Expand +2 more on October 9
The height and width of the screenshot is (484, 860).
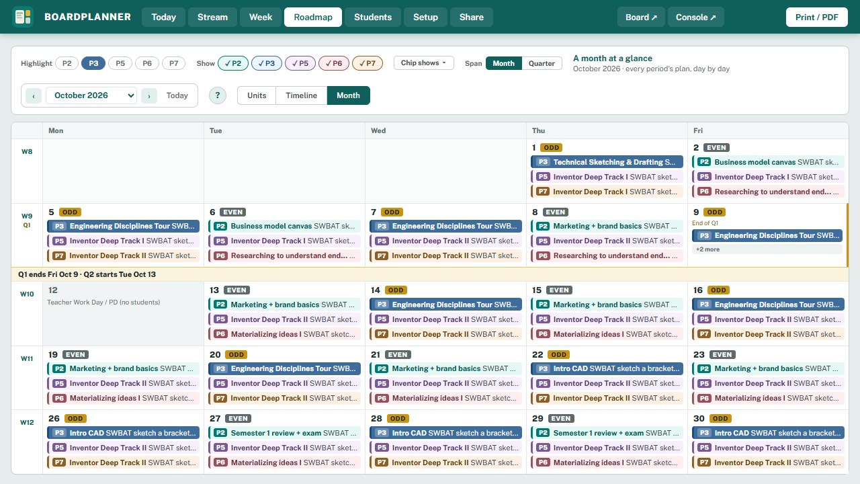[767, 249]
